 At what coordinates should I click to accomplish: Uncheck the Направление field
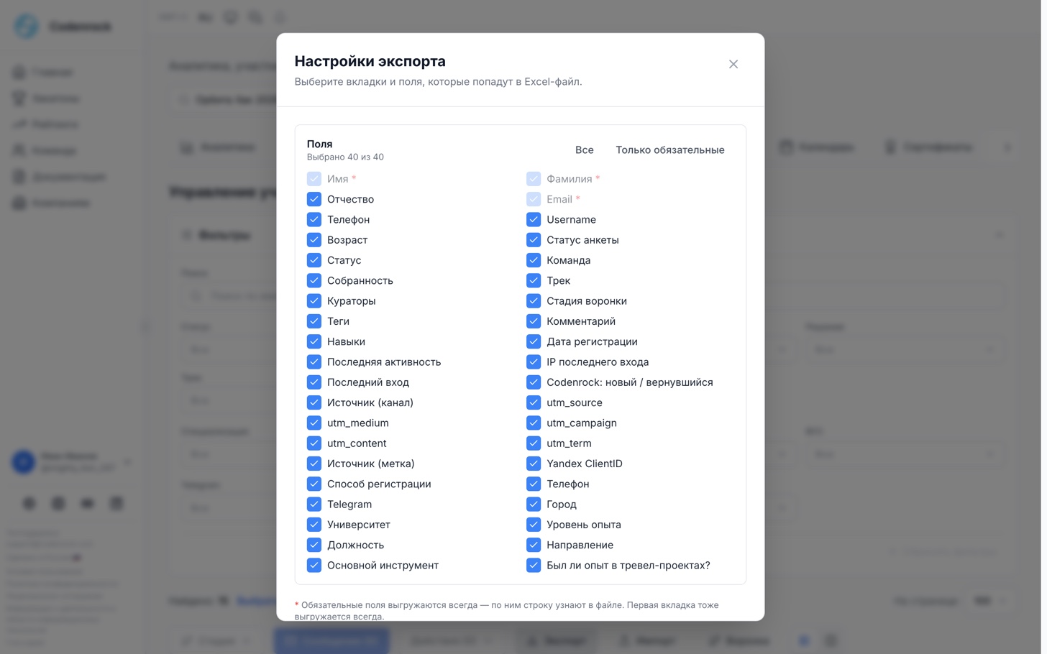[x=534, y=545]
